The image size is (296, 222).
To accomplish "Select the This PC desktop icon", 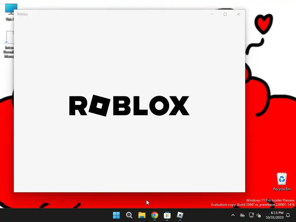I will click(x=10, y=12).
